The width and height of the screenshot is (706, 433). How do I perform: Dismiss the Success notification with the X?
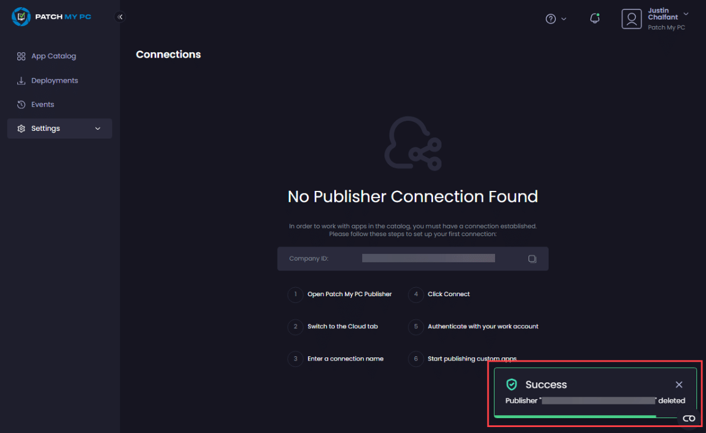pyautogui.click(x=679, y=385)
